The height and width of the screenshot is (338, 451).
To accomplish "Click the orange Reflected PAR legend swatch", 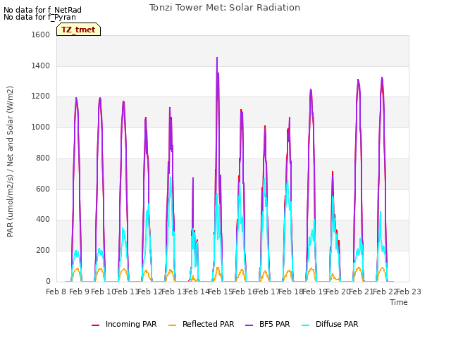I will coord(172,325).
